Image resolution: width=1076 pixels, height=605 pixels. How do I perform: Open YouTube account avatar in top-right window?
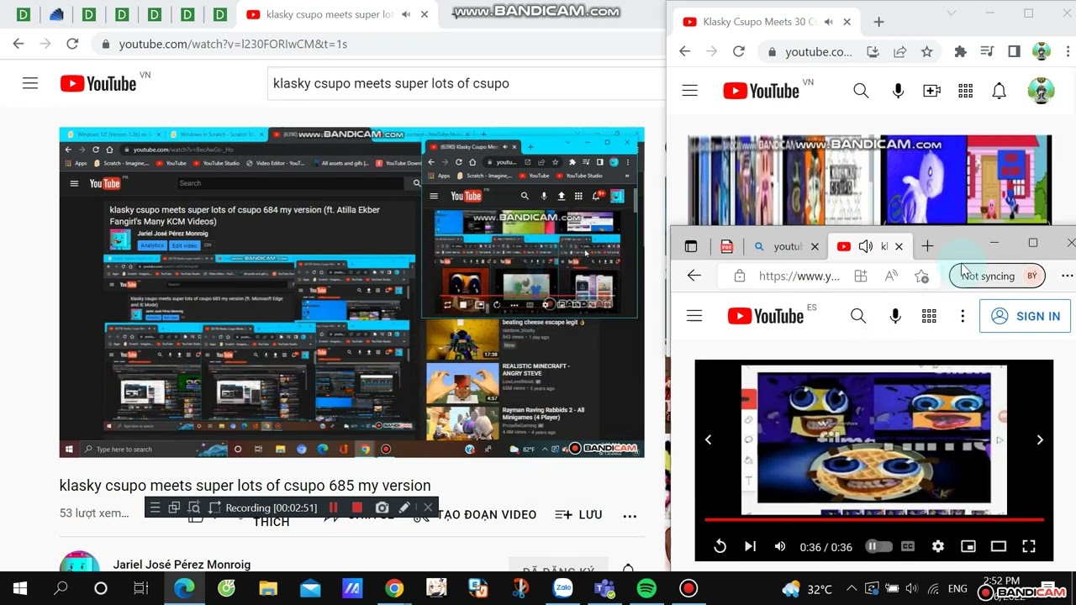1041,91
